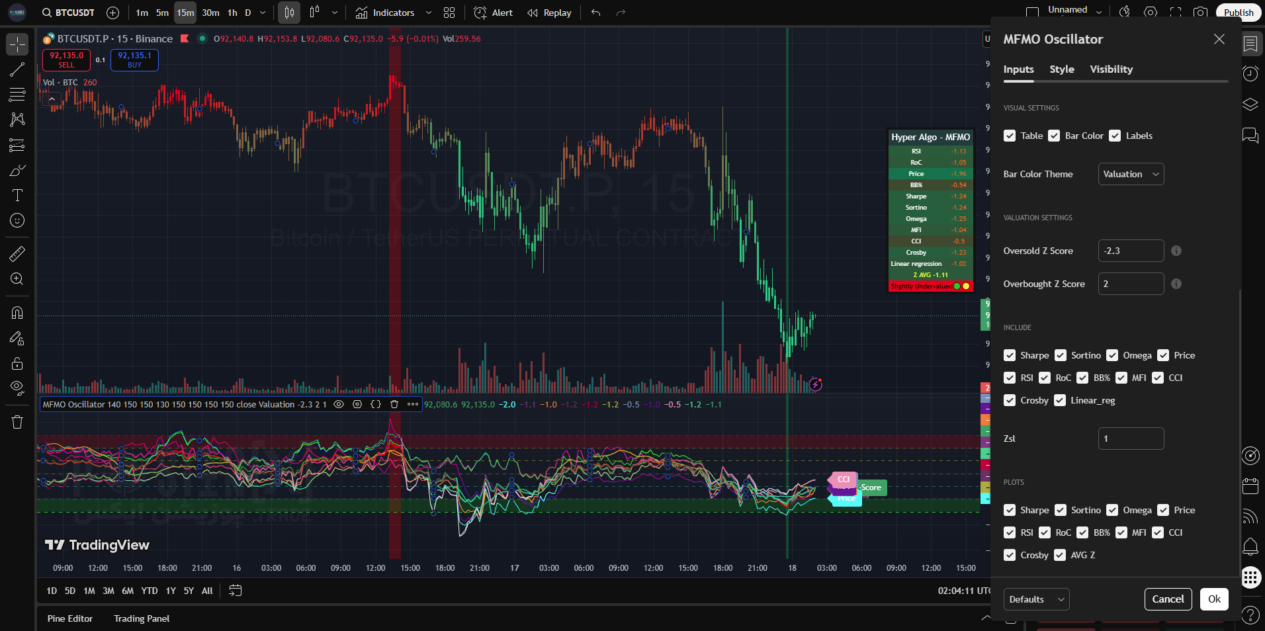The width and height of the screenshot is (1265, 631).
Task: Click the trash icon to remove drawings
Action: click(x=17, y=422)
